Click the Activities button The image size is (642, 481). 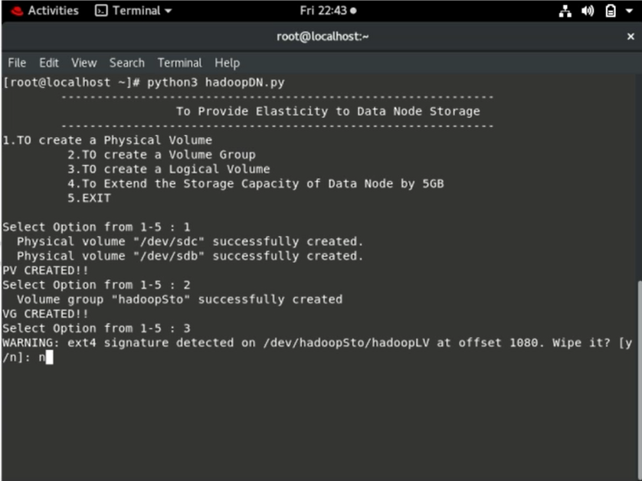click(51, 11)
